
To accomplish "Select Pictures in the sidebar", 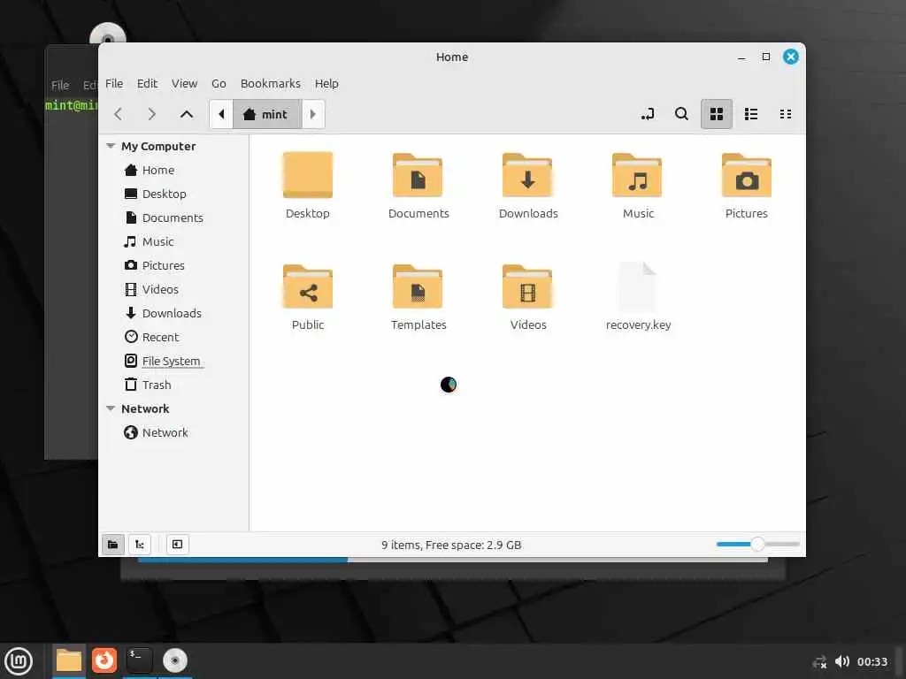I will point(163,265).
